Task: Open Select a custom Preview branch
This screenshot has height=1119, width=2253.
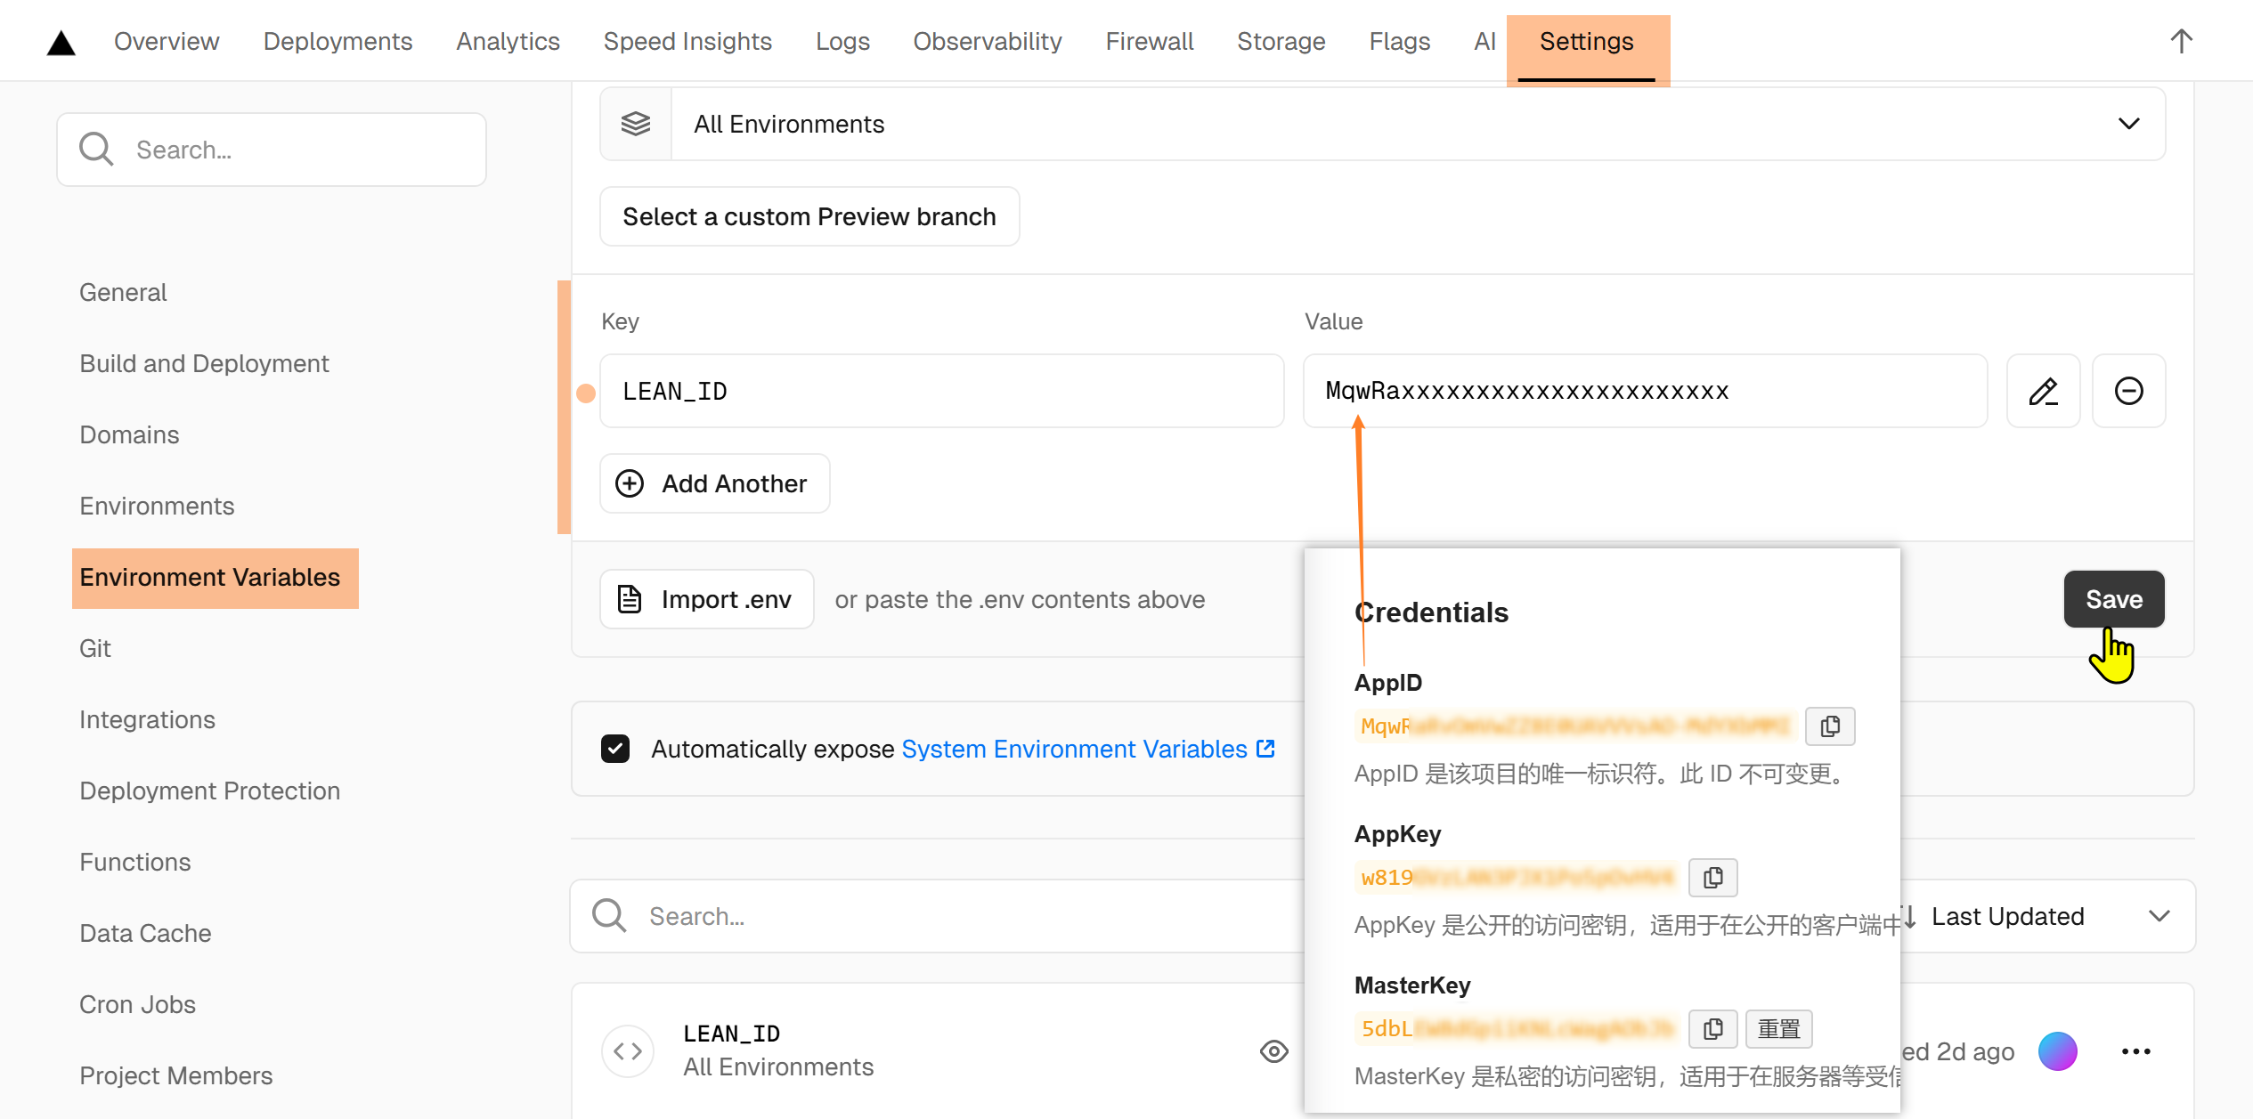Action: click(x=809, y=216)
